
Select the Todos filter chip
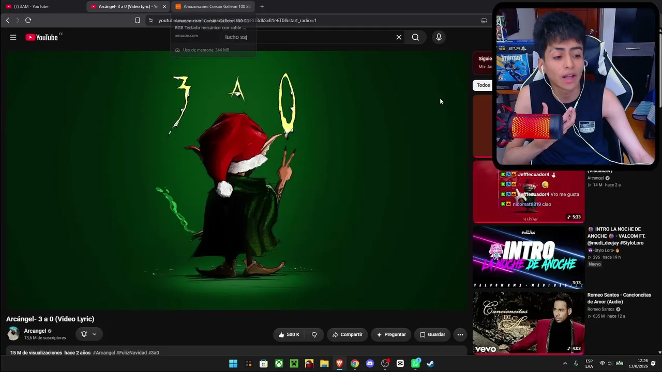(483, 85)
